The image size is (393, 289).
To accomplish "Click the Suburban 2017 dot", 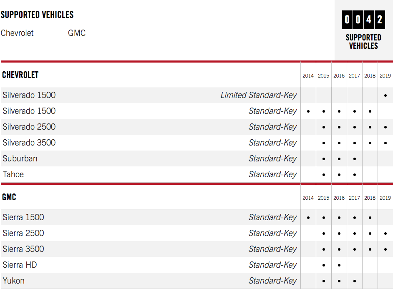I will pyautogui.click(x=354, y=159).
